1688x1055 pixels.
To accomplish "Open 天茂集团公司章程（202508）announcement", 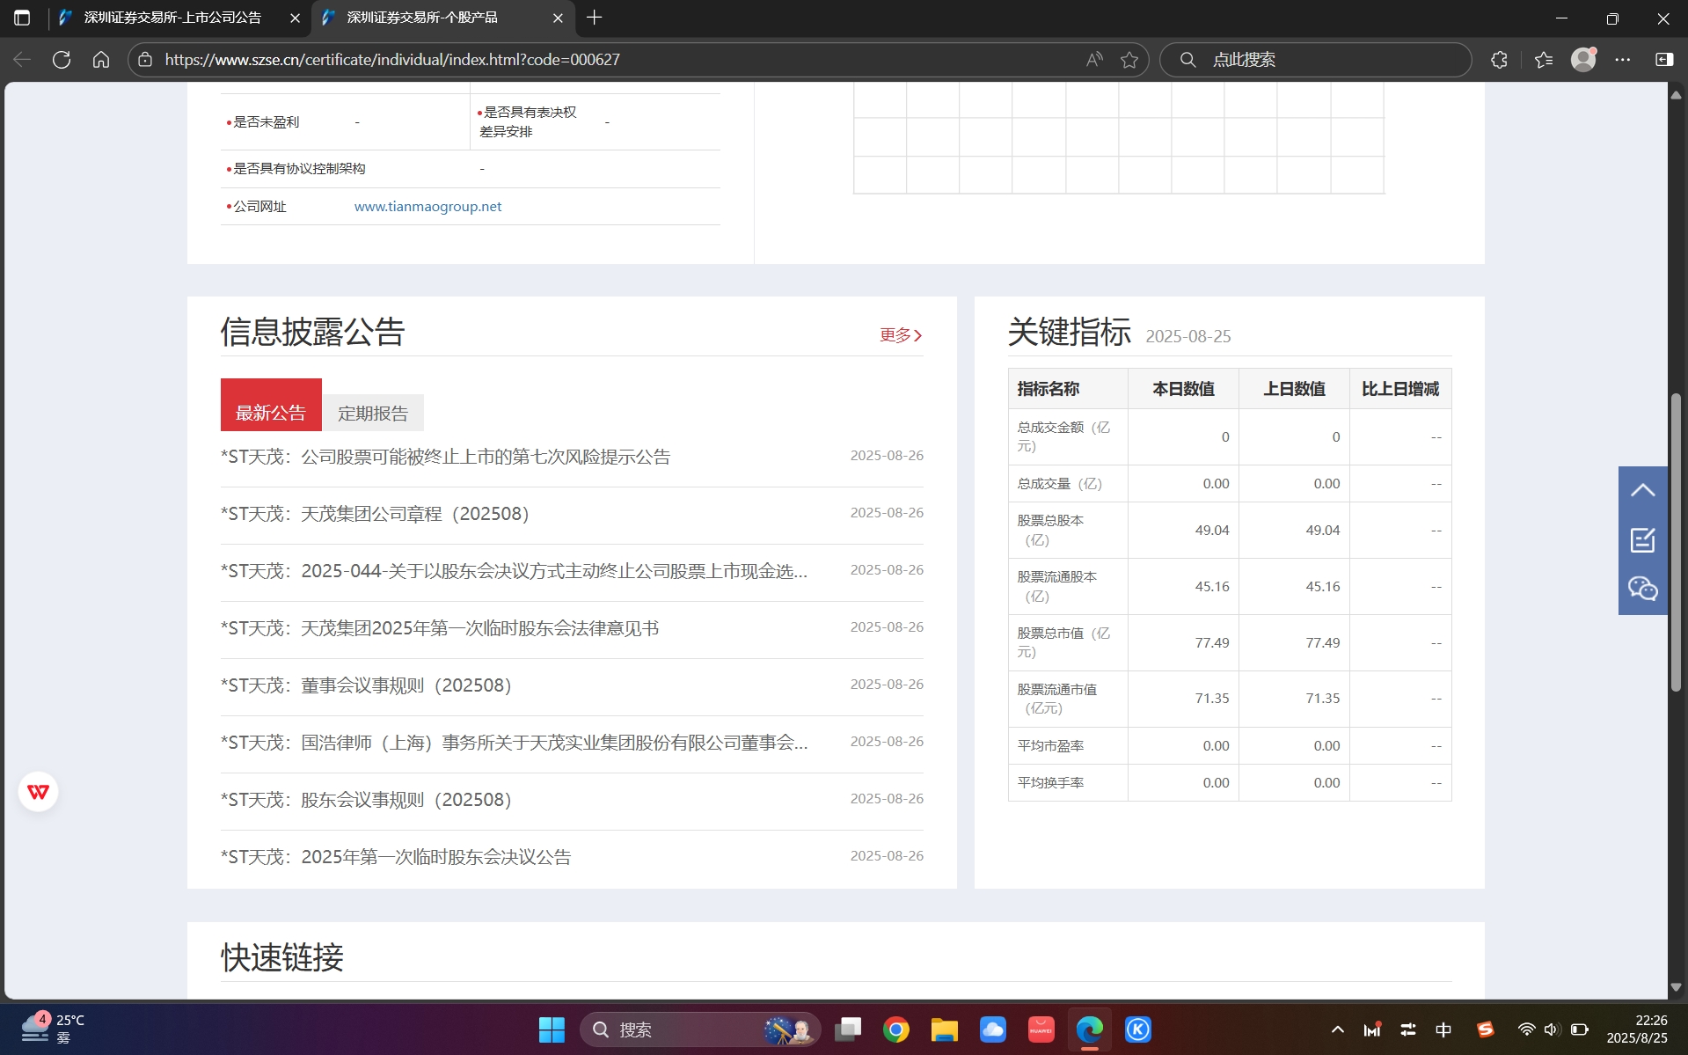I will pyautogui.click(x=376, y=514).
